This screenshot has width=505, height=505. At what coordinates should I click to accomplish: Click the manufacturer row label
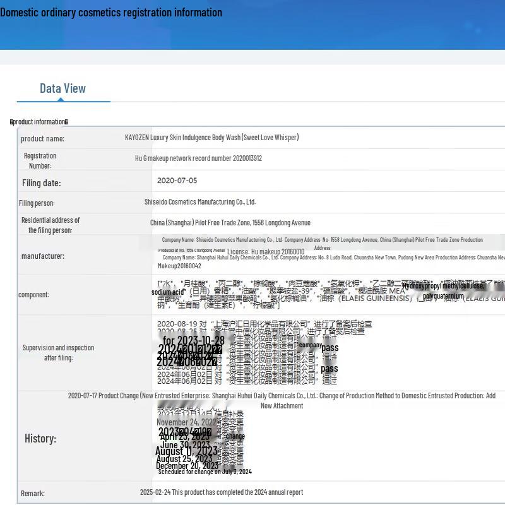coord(42,256)
